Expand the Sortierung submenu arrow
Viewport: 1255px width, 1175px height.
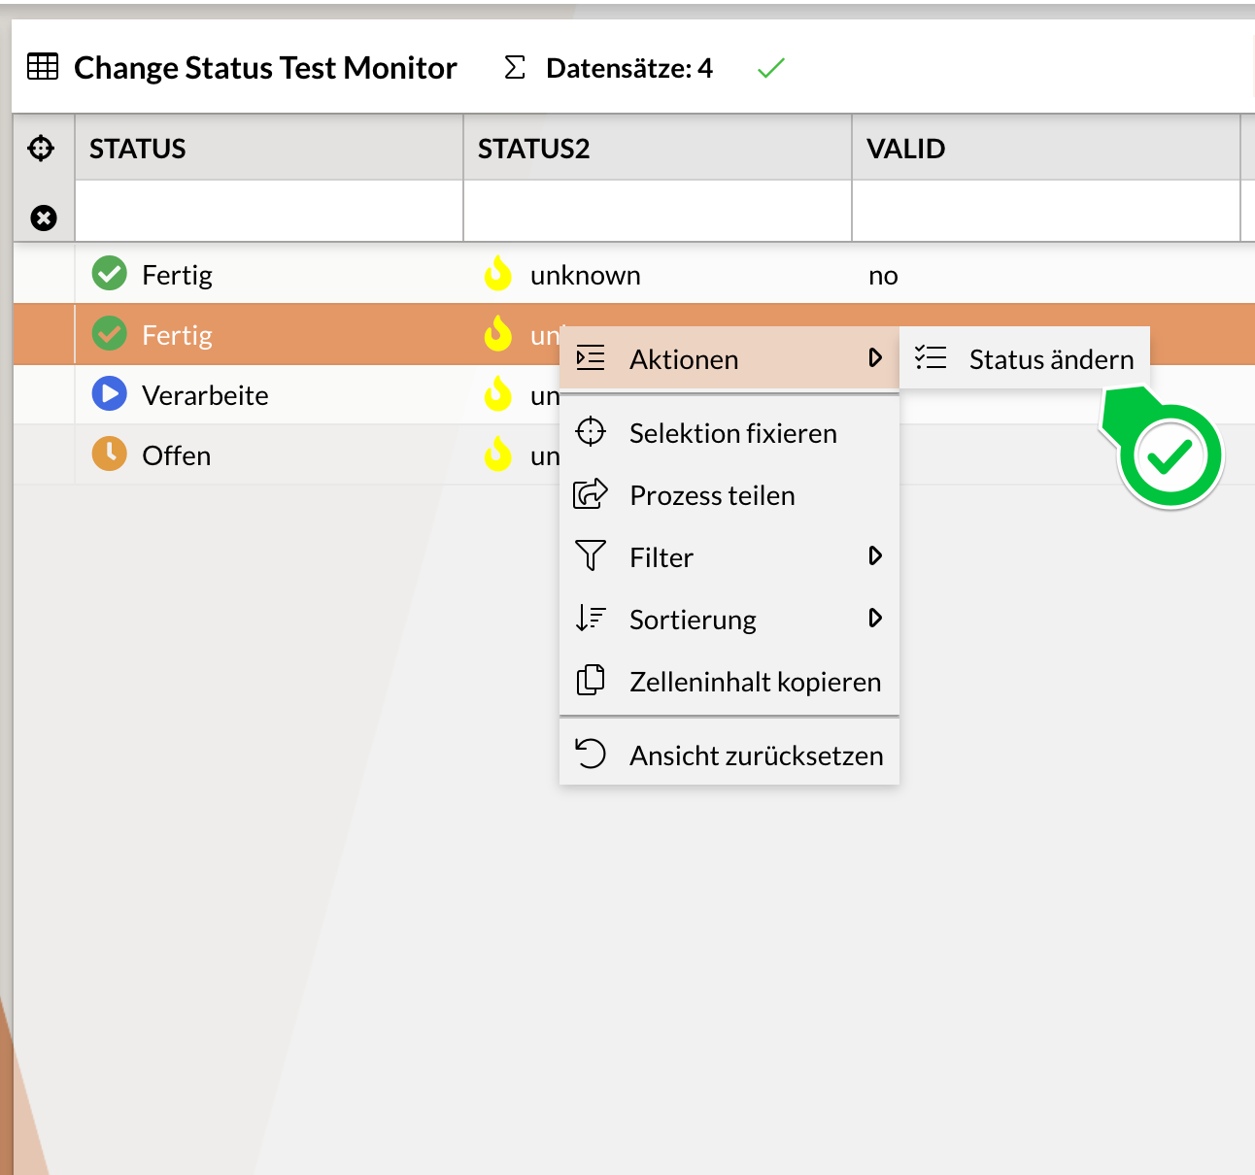point(875,619)
